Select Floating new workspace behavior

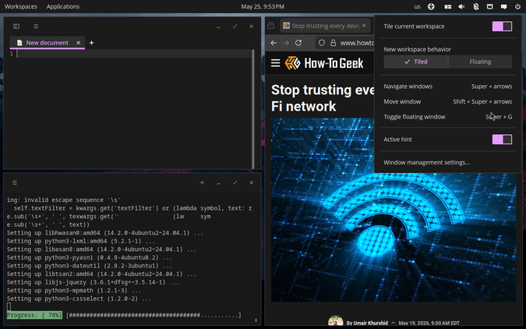click(x=480, y=62)
